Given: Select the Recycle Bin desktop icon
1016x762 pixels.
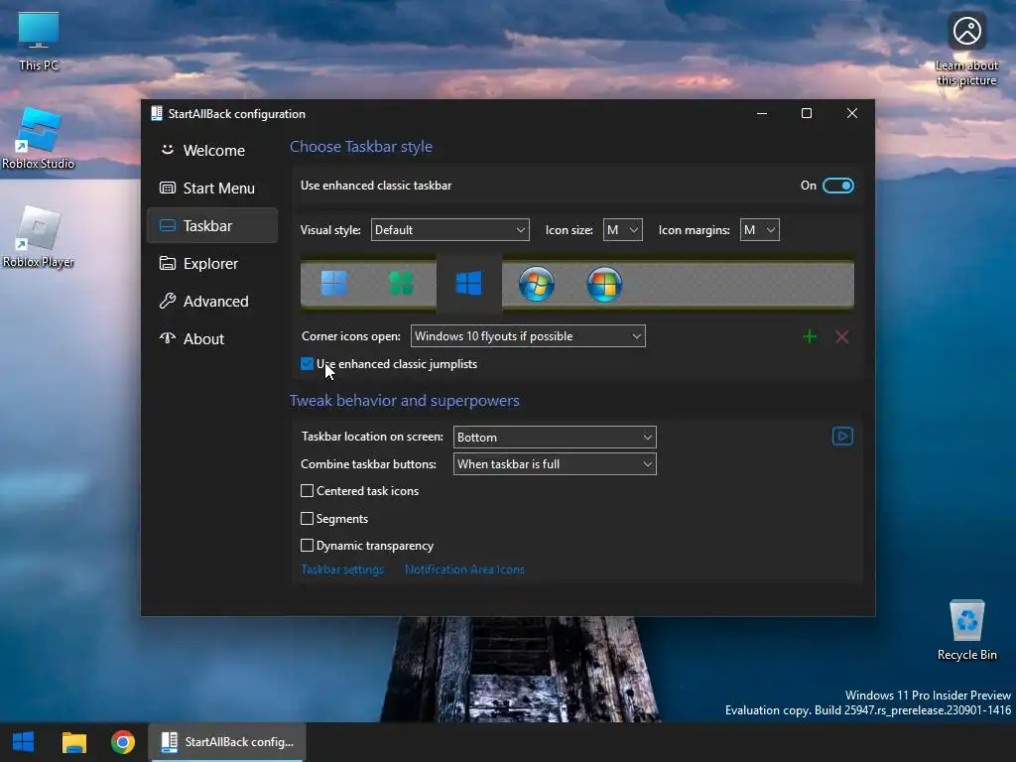Looking at the screenshot, I should click(x=966, y=630).
